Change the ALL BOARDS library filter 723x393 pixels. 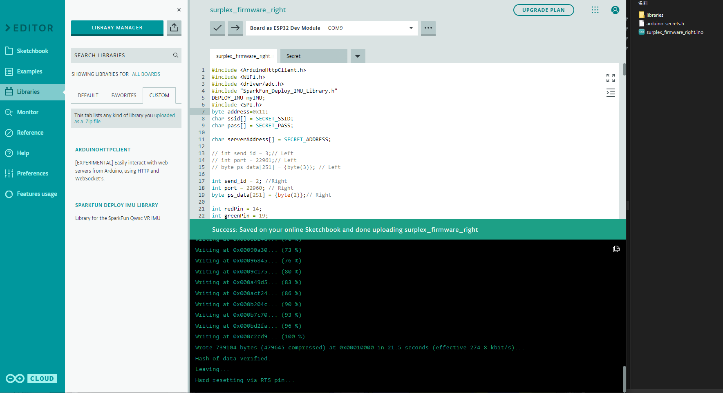146,74
